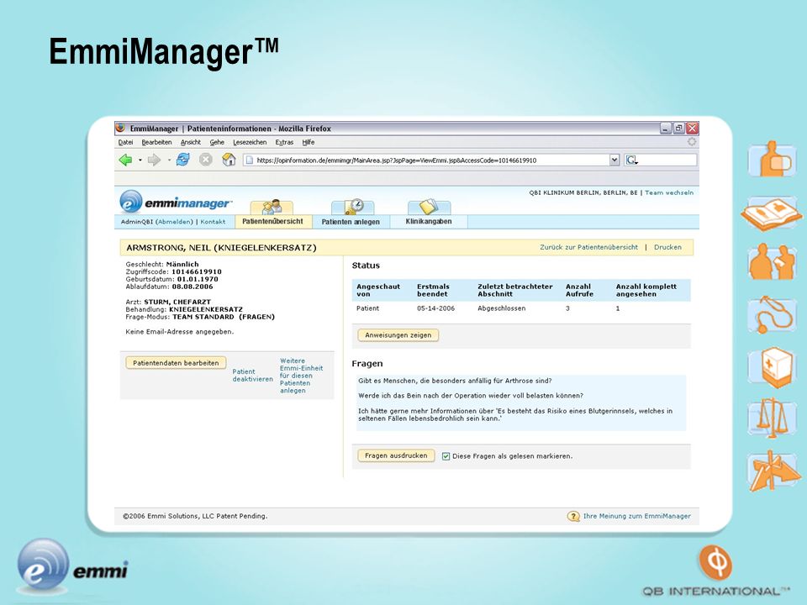Open the address bar URL dropdown

pyautogui.click(x=614, y=160)
